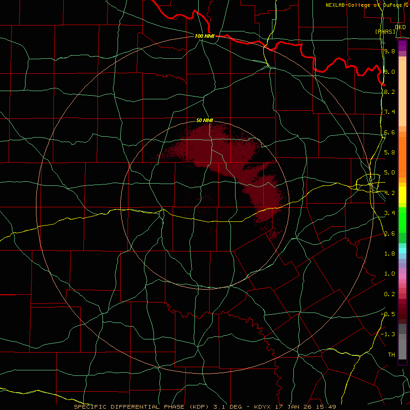
Task: Click the "DKD" legend title
Action: coord(400,27)
